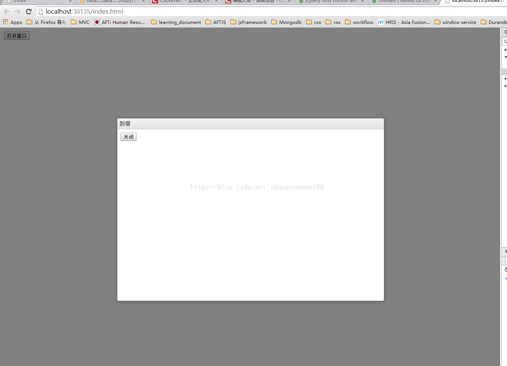Switch to the CSDN.NET browser tab
The image size is (507, 366).
(x=184, y=2)
